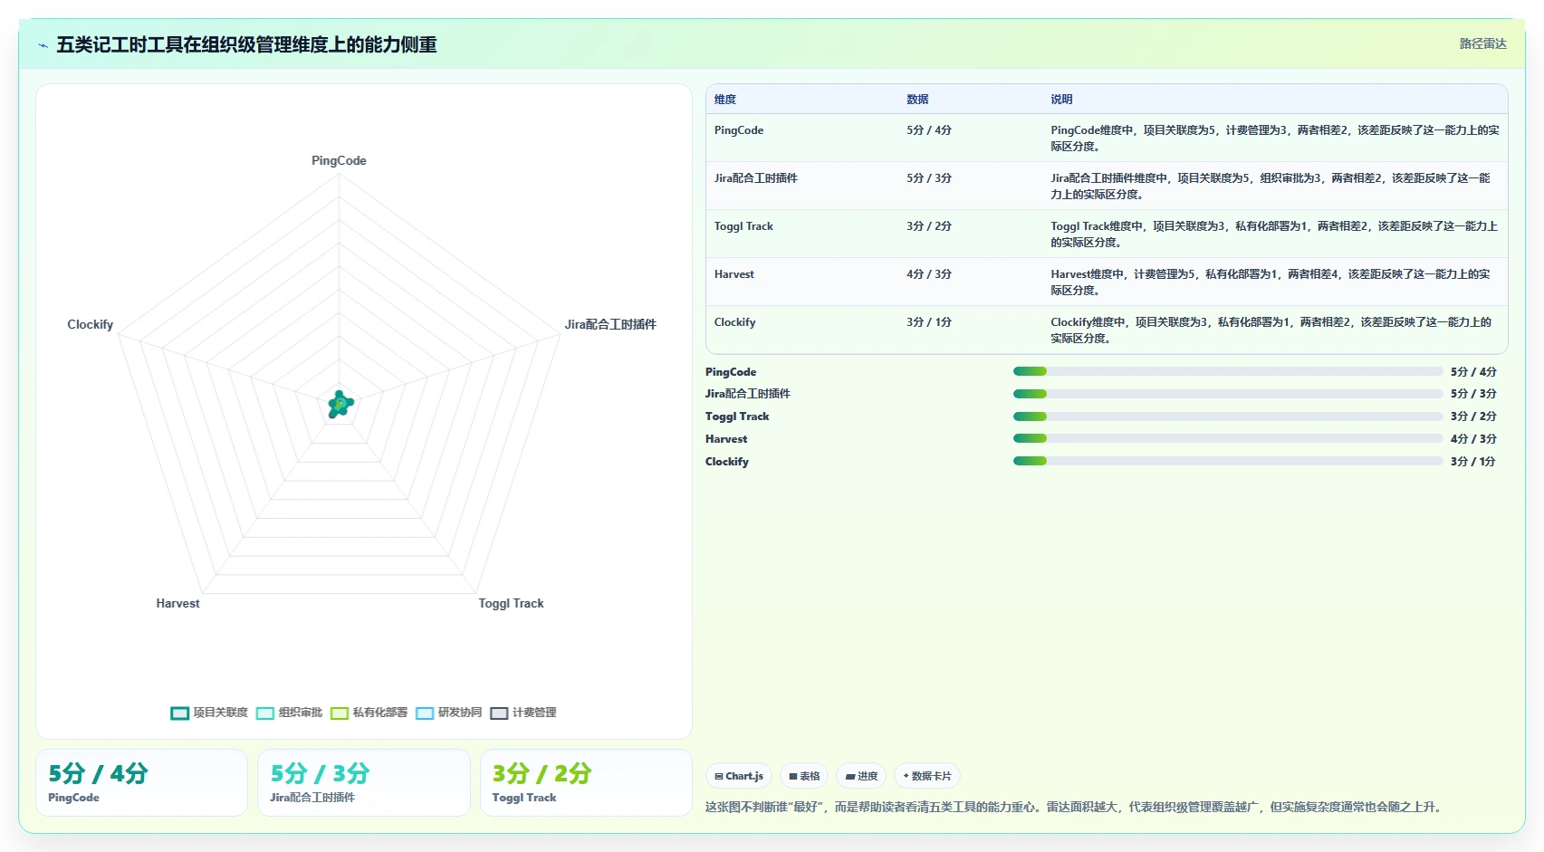Toggle the 私有化部署 legend color box
Viewport: 1544px width, 852px height.
(x=340, y=713)
